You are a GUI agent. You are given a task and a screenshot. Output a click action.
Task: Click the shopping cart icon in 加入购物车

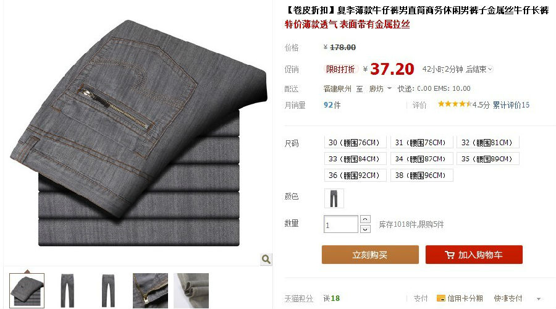tap(450, 255)
